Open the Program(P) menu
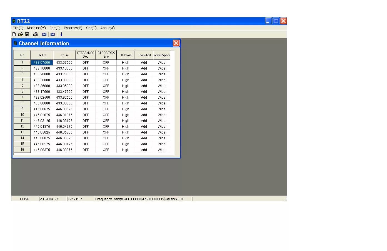 [x=73, y=28]
